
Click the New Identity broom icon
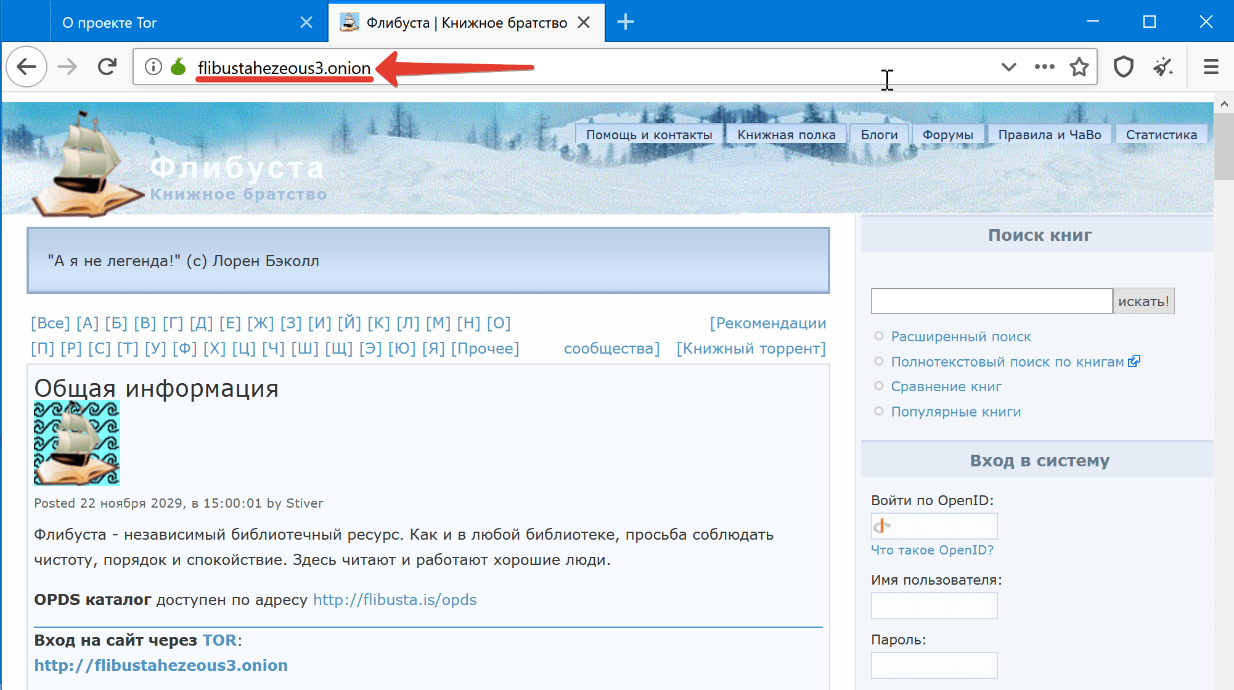pos(1163,67)
